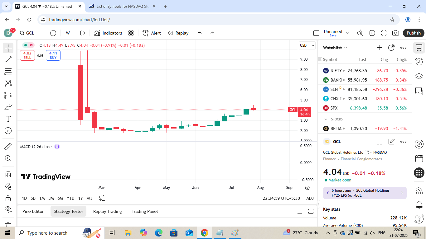This screenshot has width=426, height=239.
Task: Redo the chart action
Action: tap(212, 33)
